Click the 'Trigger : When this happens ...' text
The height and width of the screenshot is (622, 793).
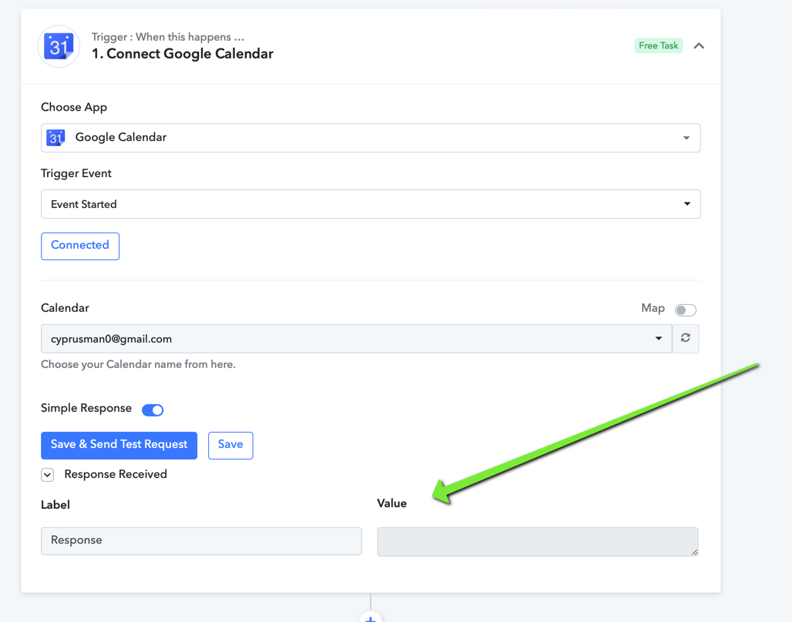(x=168, y=37)
